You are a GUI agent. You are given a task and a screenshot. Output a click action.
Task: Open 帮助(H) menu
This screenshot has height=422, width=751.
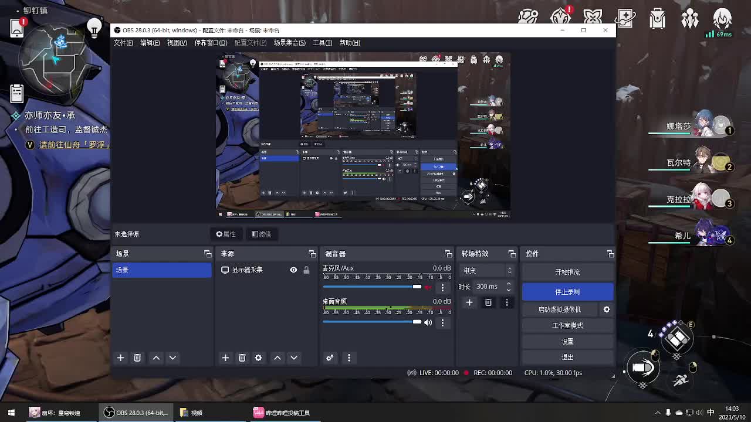tap(350, 43)
